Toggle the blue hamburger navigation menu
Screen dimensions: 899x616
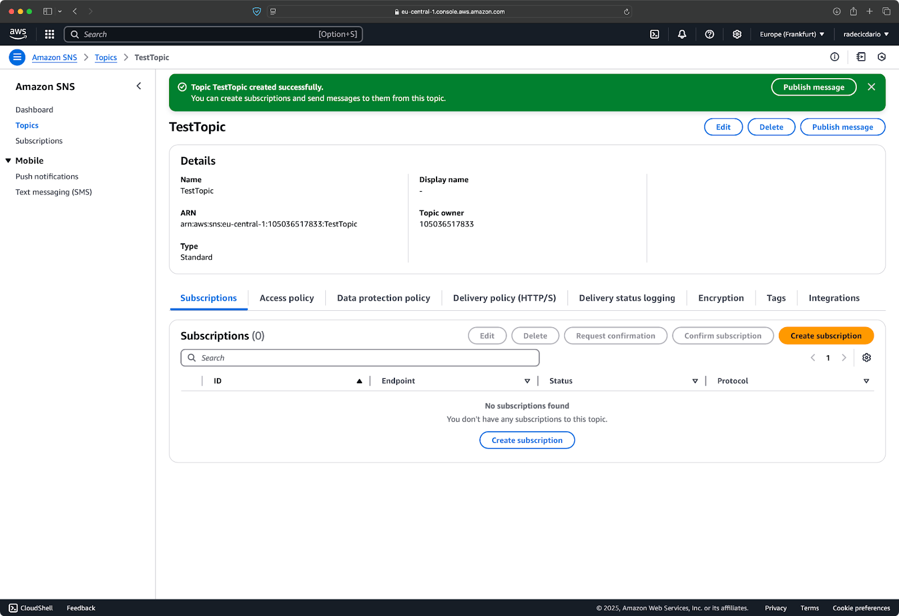[17, 57]
